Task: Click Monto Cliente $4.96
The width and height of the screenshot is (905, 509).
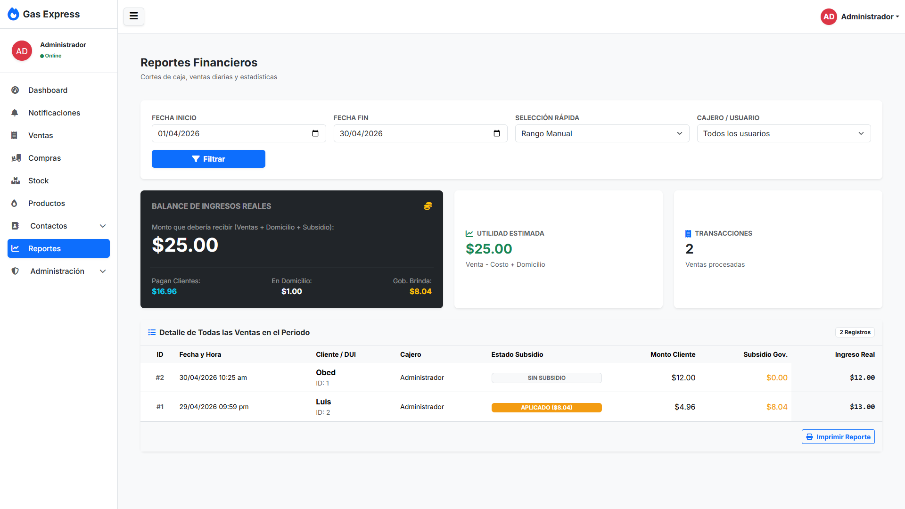Action: tap(685, 407)
